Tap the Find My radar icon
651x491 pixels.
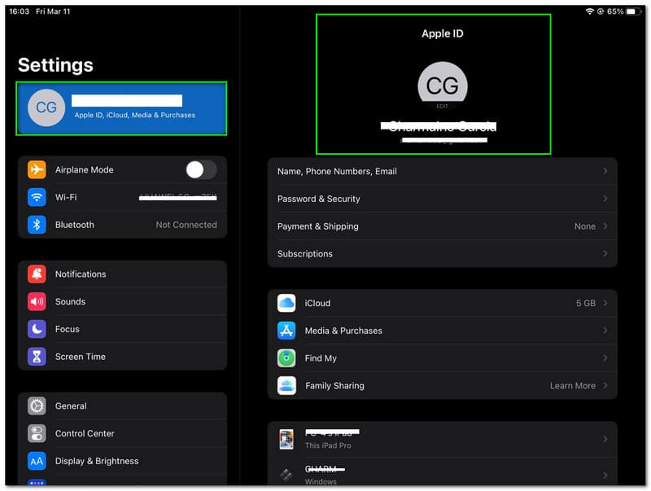[x=286, y=358]
